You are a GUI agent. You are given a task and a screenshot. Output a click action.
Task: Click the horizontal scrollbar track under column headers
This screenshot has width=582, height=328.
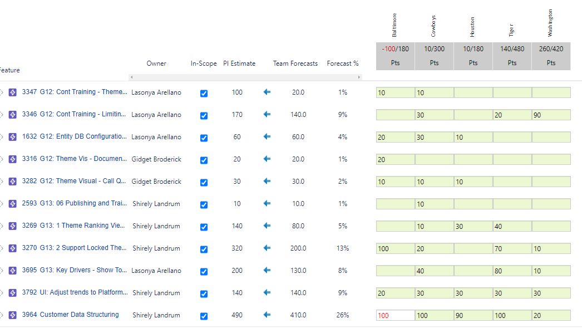click(245, 77)
